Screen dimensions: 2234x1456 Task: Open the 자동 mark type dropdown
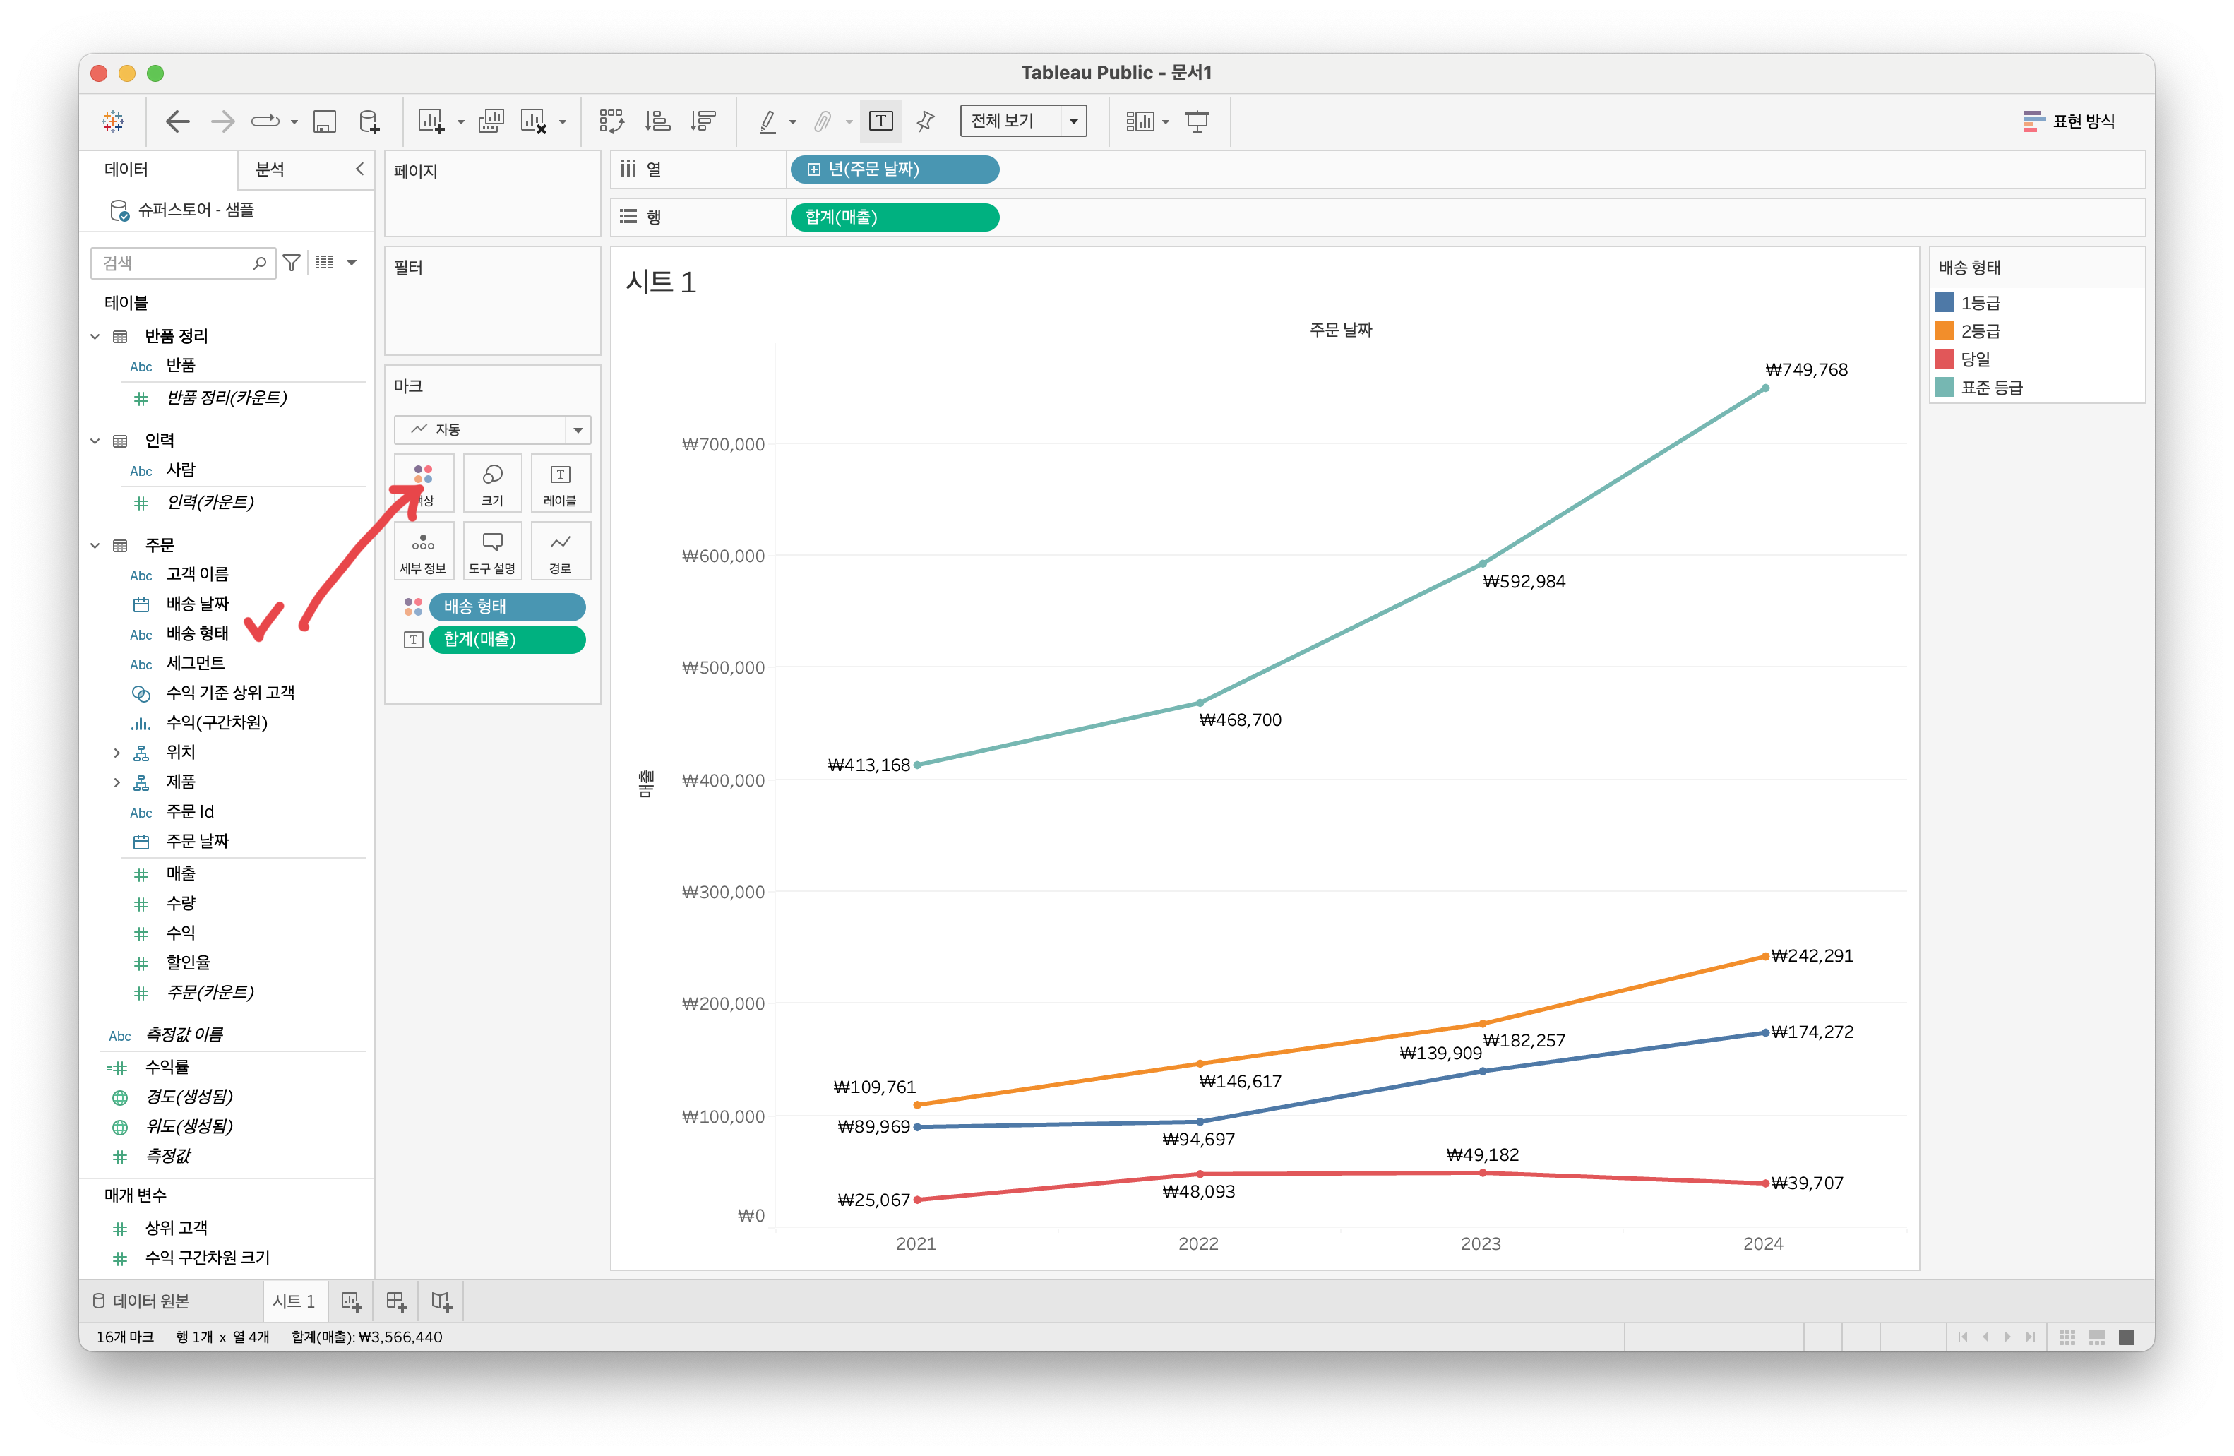[x=492, y=430]
